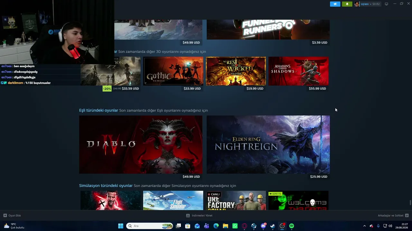Click the sqraex profile avatar
The width and height of the screenshot is (412, 231).
pos(357,4)
